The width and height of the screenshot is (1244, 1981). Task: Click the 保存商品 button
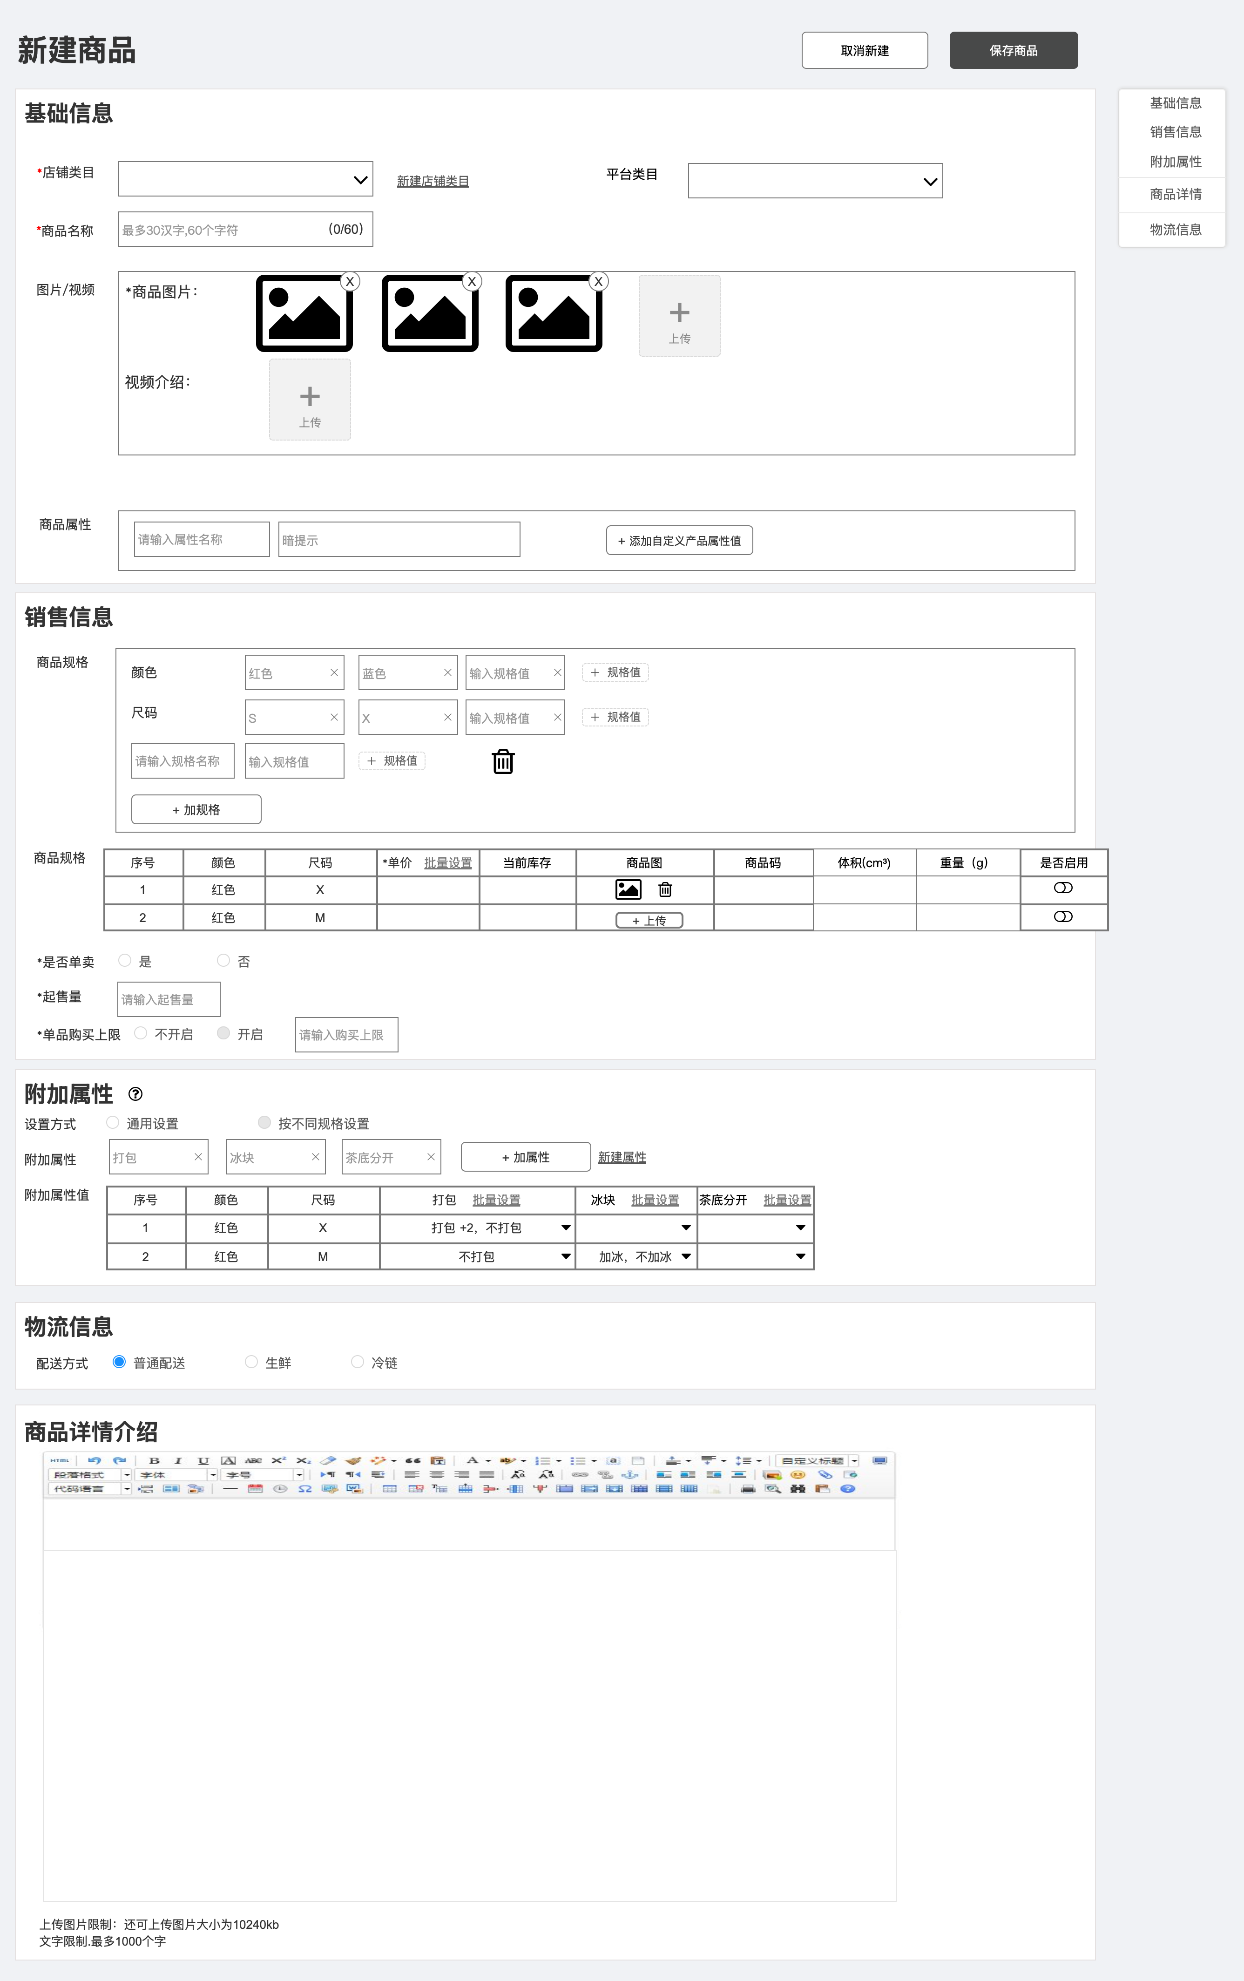[1013, 50]
